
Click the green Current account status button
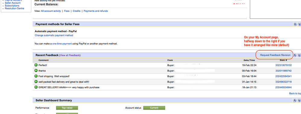point(154,108)
